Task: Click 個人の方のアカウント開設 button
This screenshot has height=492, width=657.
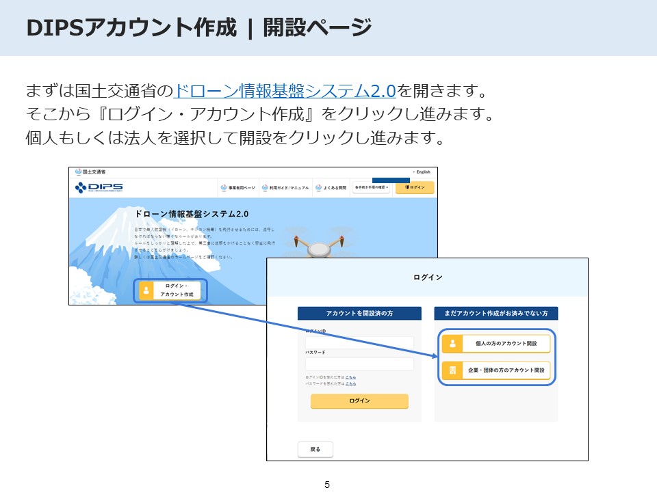Action: tap(497, 344)
